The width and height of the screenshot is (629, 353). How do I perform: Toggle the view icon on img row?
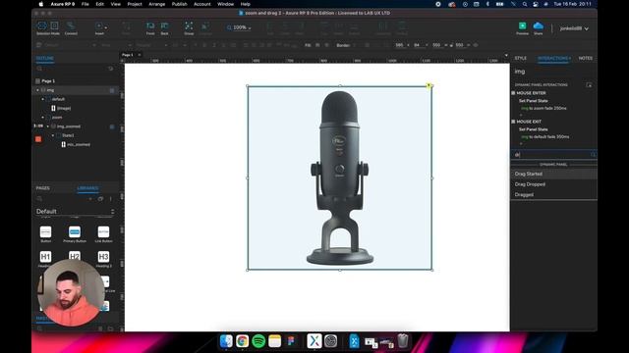click(x=112, y=90)
